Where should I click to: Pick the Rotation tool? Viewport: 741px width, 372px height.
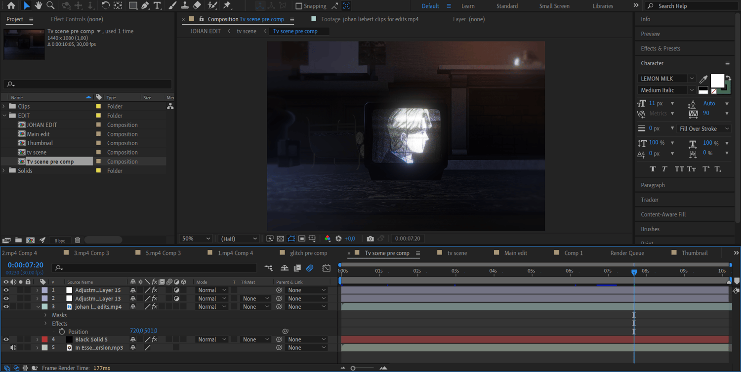105,5
